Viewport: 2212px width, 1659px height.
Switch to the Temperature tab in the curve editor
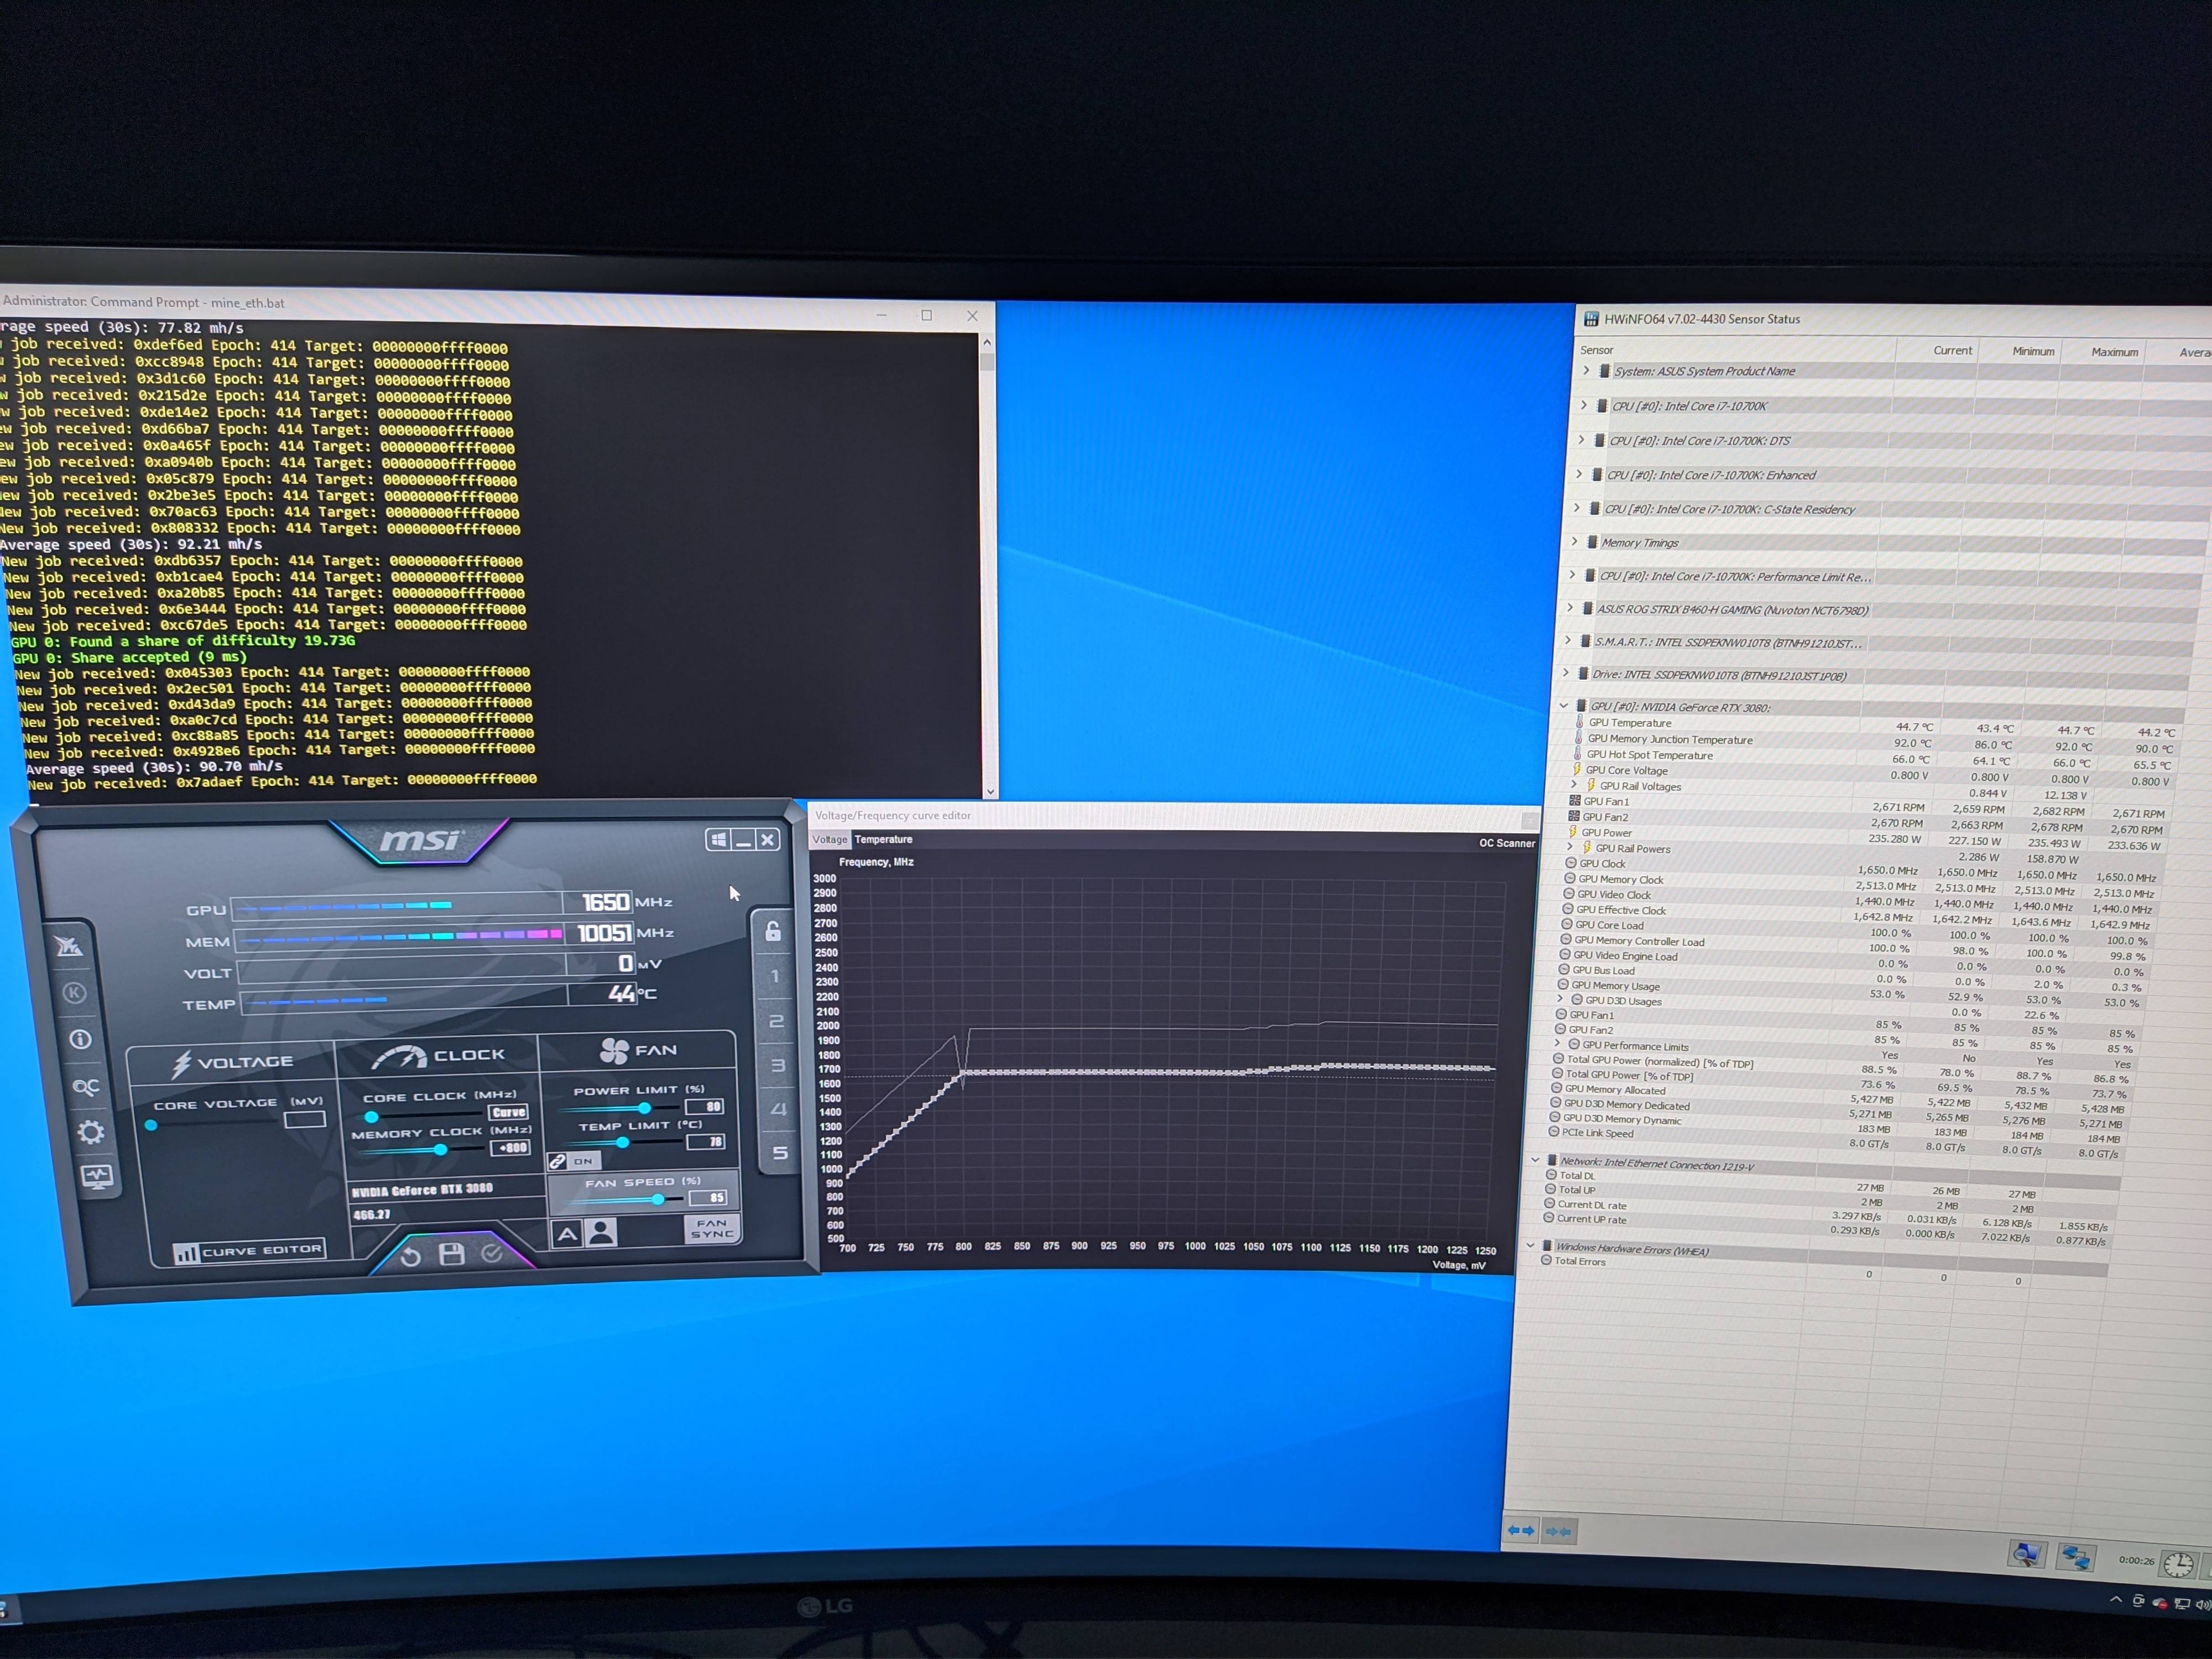tap(883, 839)
